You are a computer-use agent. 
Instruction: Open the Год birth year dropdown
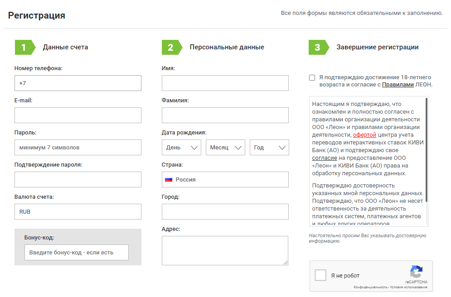(269, 148)
